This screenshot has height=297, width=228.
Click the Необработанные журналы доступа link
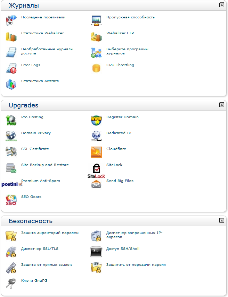point(47,51)
